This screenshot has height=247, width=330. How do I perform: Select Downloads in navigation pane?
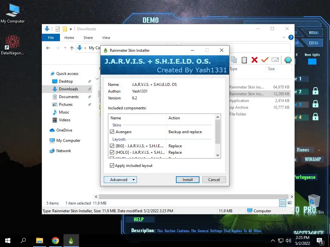coord(68,89)
